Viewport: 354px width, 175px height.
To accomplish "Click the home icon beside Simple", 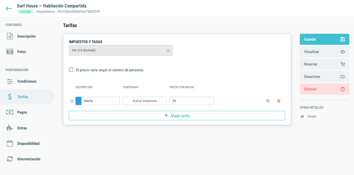I will point(302,116).
